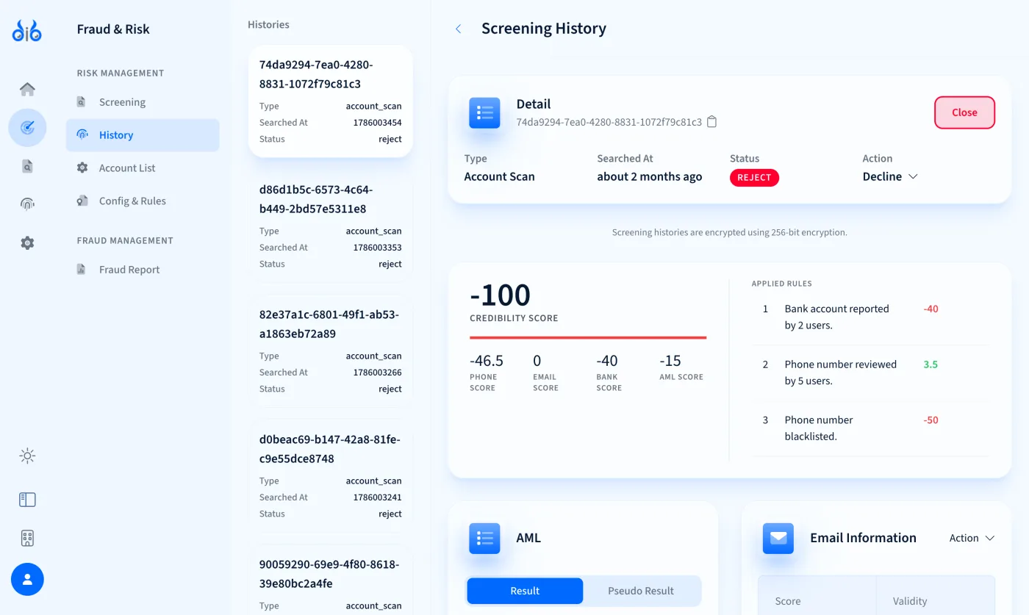Screen dimensions: 1029x615
Task: Click the 'Phone number blacklisted' rule
Action: 870,428
